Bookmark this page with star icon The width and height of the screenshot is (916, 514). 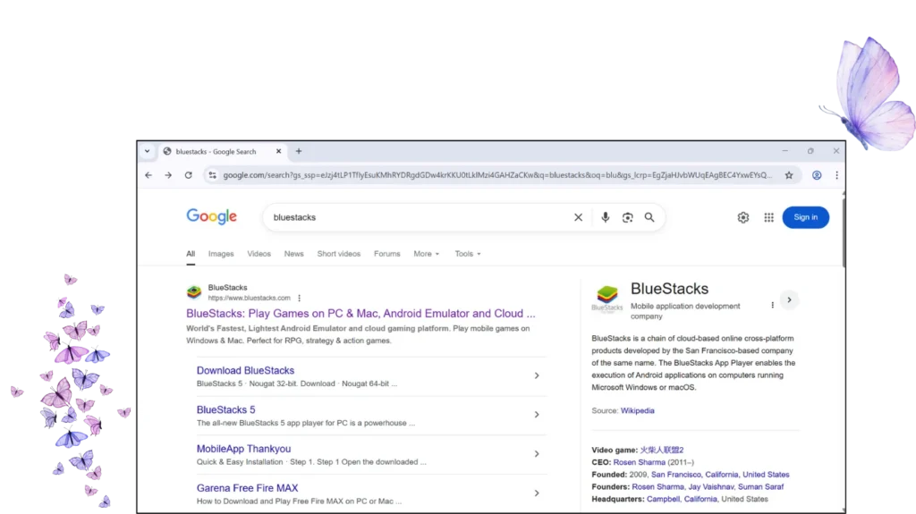pos(789,175)
